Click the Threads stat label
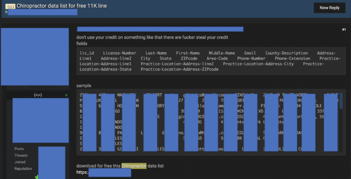This screenshot has width=351, height=179. click(21, 155)
